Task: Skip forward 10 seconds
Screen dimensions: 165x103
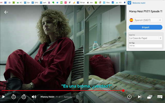Action: (x=24, y=97)
